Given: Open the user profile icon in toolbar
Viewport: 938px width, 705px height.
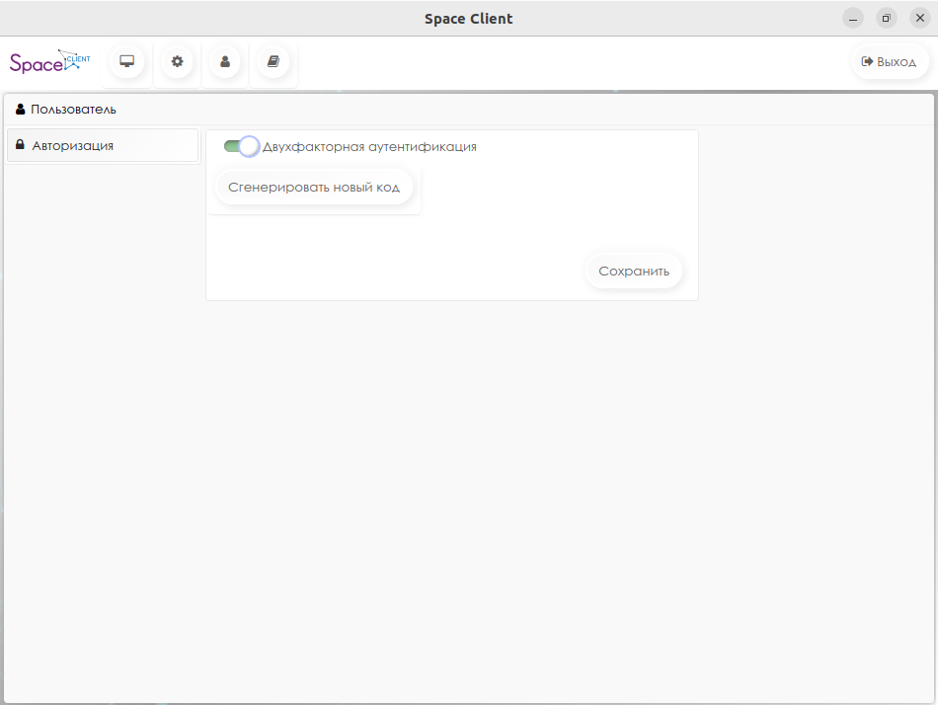Looking at the screenshot, I should click(x=225, y=61).
